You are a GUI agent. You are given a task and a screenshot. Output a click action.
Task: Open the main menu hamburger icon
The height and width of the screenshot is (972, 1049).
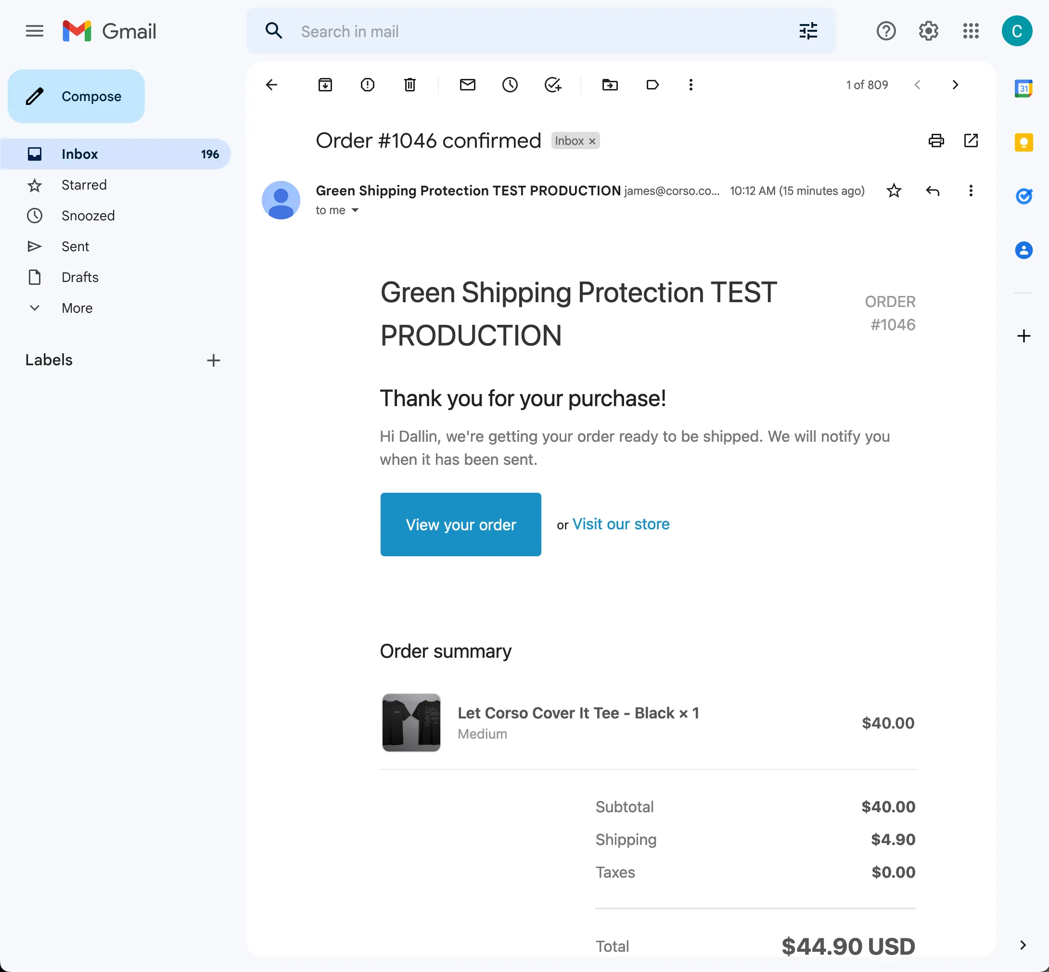(35, 31)
